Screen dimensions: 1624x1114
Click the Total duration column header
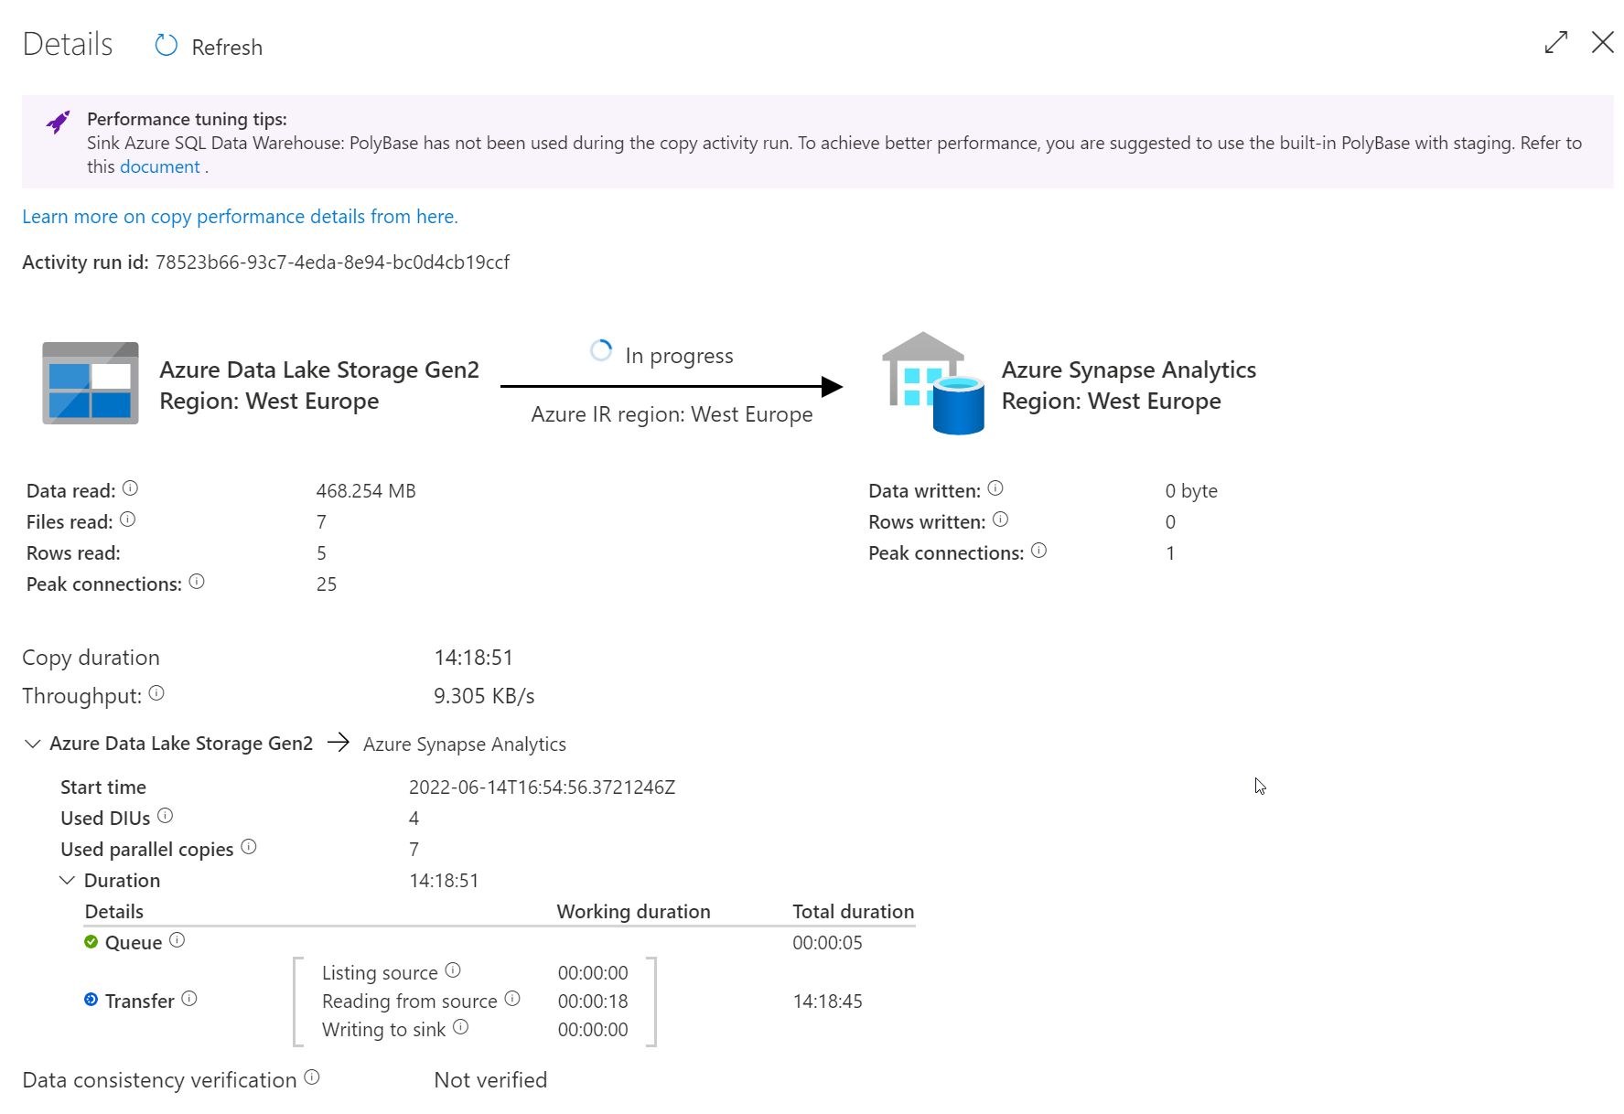pyautogui.click(x=853, y=912)
